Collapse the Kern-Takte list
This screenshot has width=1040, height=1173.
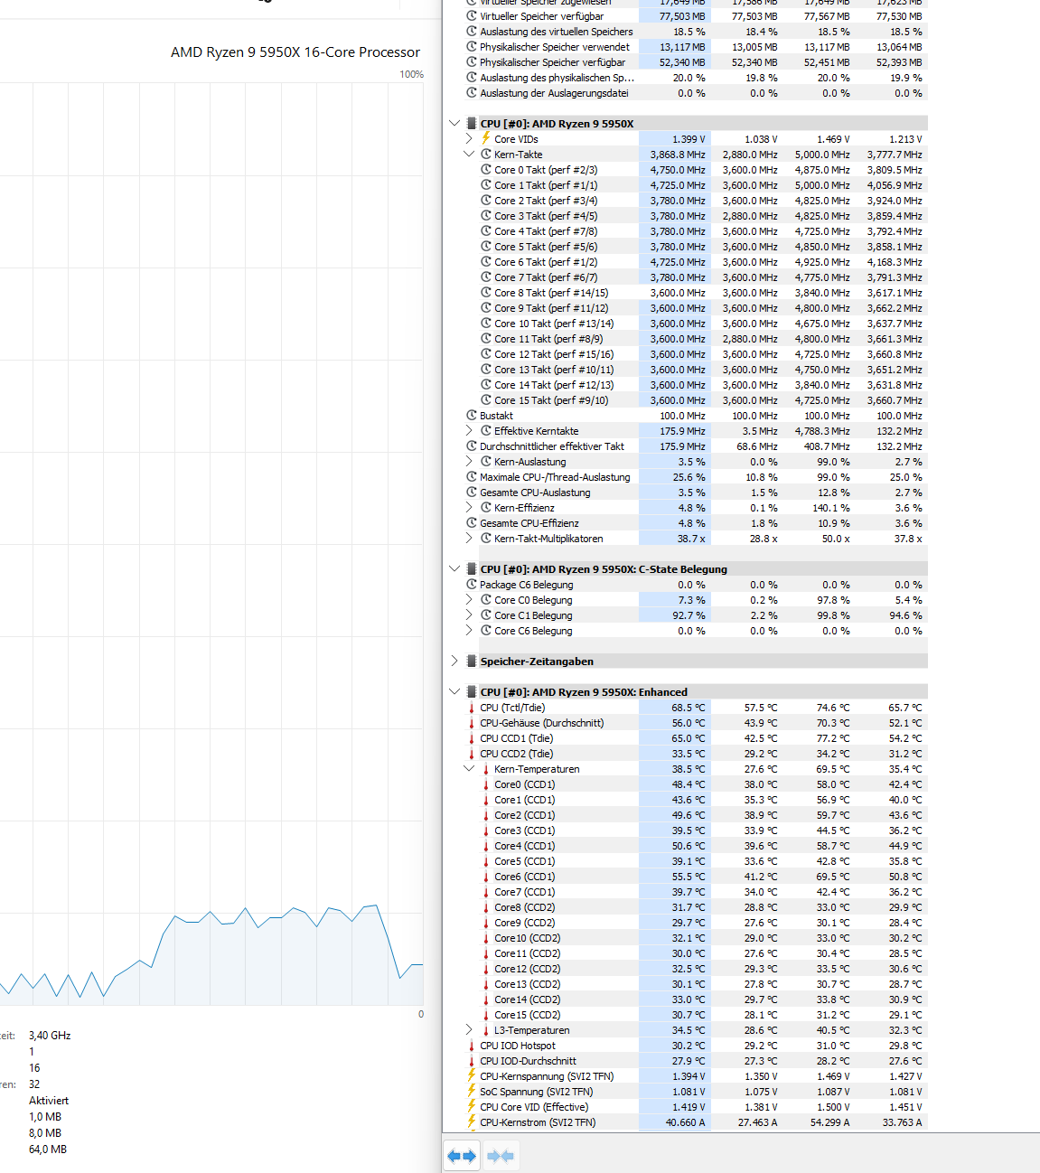[468, 155]
